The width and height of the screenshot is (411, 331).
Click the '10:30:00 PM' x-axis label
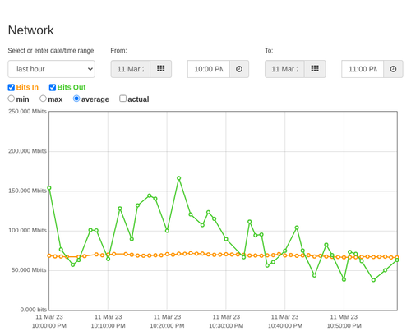[226, 326]
